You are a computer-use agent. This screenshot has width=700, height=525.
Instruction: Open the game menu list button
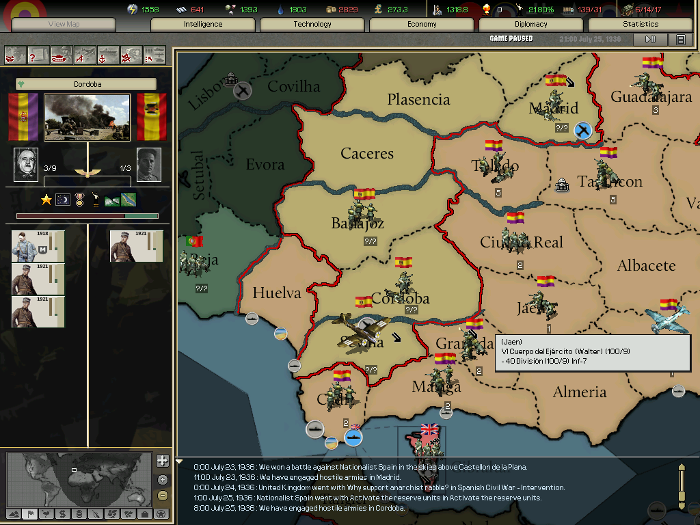680,40
